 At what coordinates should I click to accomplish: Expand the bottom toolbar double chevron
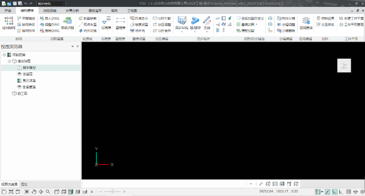pyautogui.click(x=92, y=192)
